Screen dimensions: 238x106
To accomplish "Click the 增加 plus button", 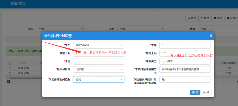I will click(x=192, y=18).
